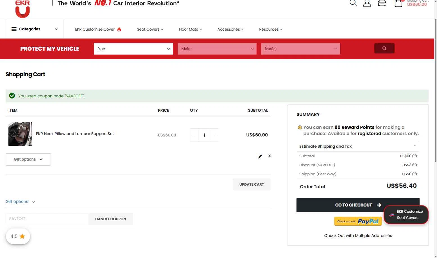
Task: Open the Model dropdown
Action: (301, 49)
